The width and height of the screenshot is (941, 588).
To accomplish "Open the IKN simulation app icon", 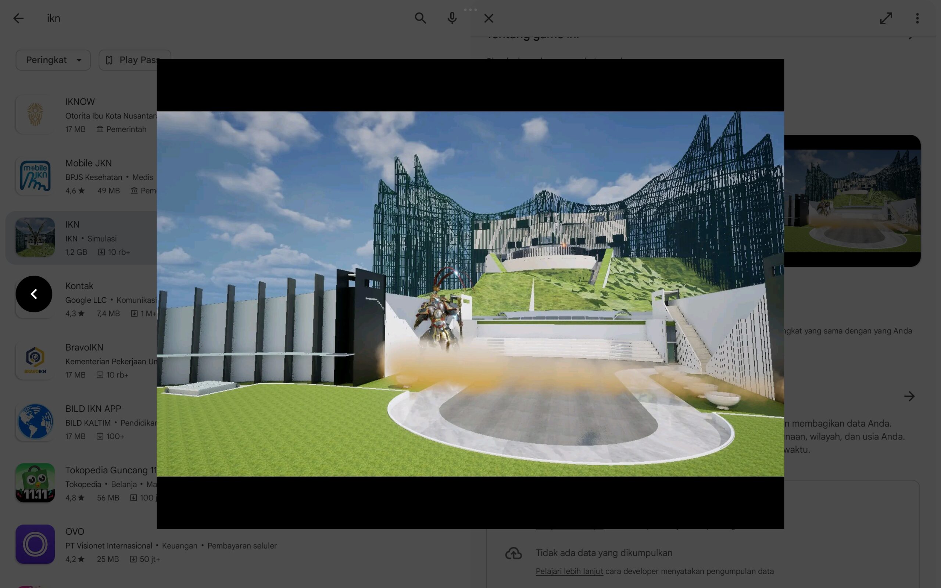I will [35, 237].
